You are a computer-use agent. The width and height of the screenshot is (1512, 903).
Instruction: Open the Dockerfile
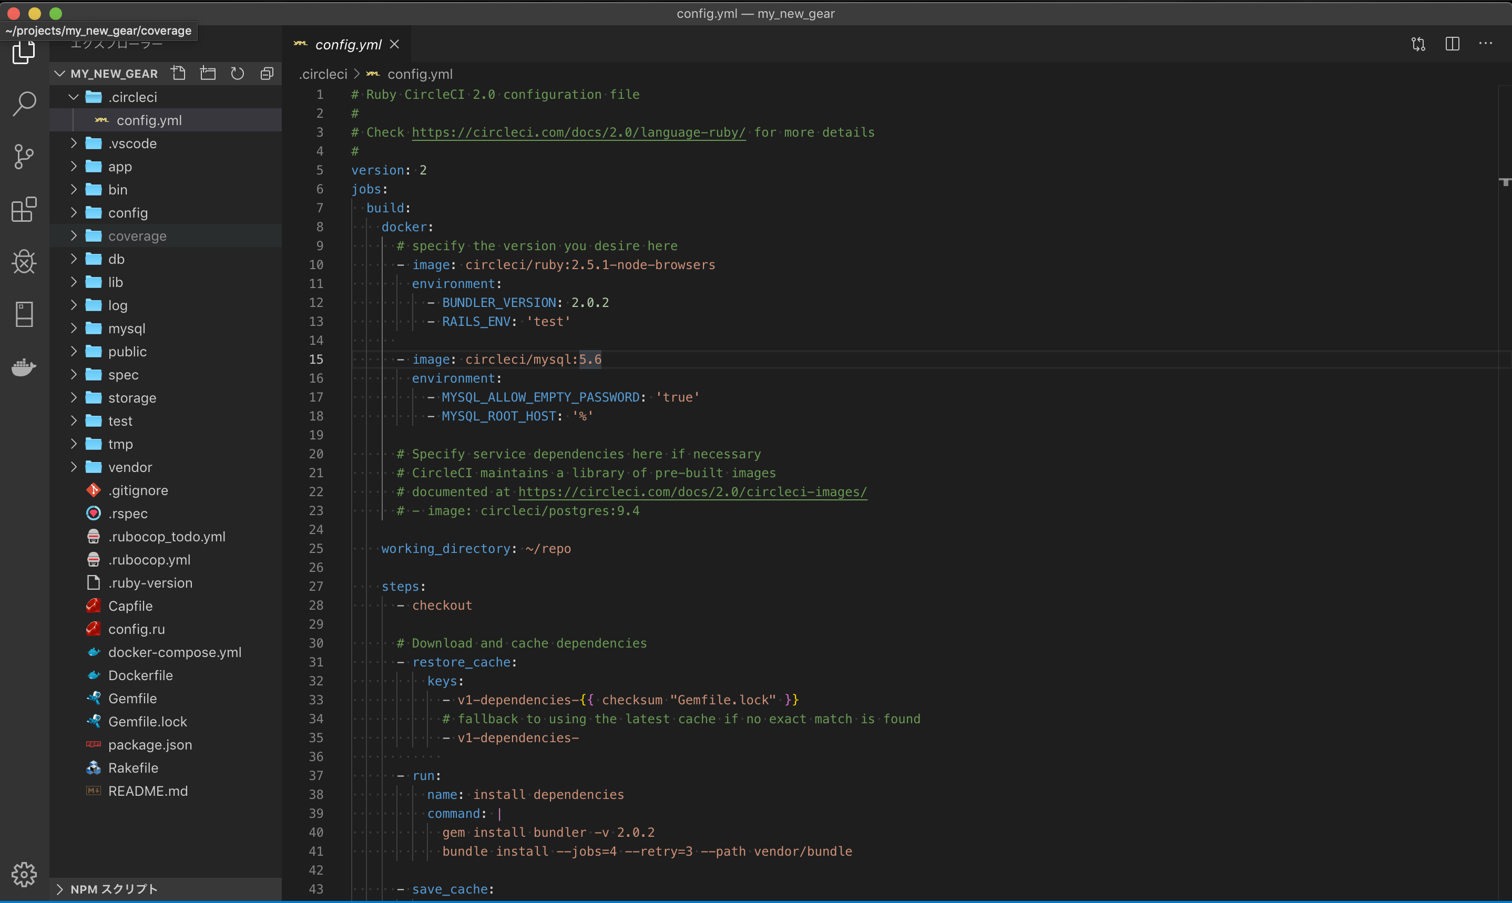166,675
